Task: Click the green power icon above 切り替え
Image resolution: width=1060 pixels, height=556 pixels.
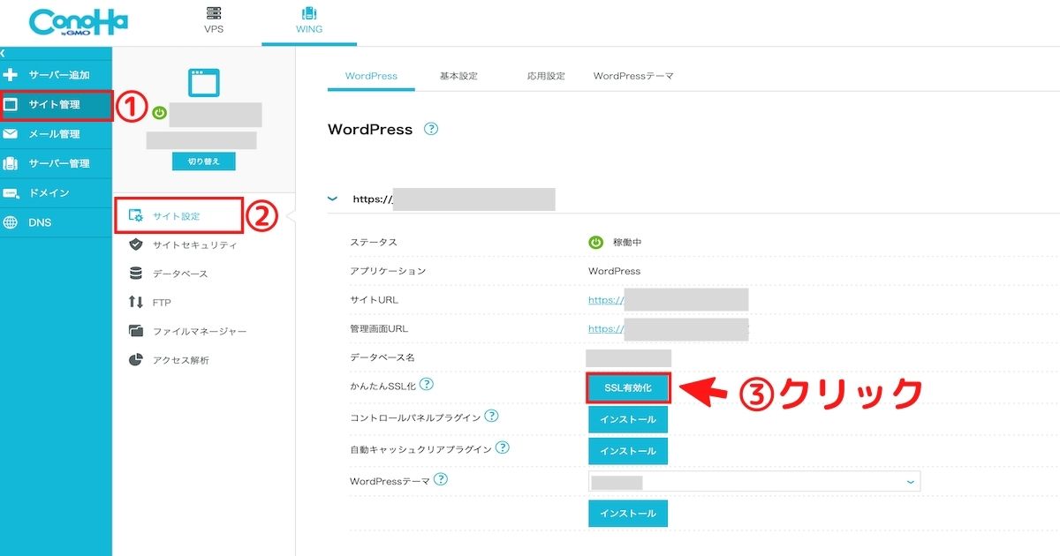Action: pyautogui.click(x=159, y=113)
